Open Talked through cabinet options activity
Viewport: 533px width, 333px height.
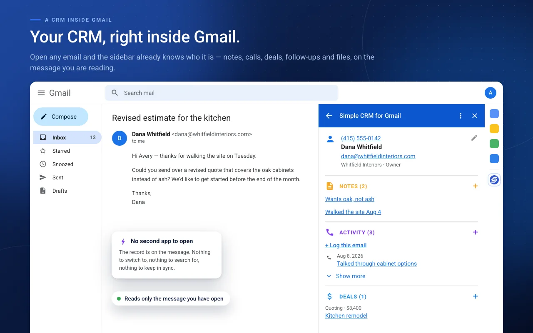(x=377, y=263)
